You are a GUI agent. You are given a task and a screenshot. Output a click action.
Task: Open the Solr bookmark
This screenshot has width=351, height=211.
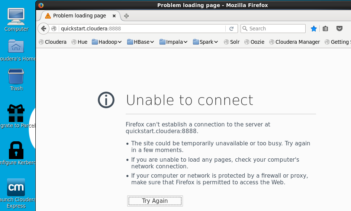[x=232, y=42]
